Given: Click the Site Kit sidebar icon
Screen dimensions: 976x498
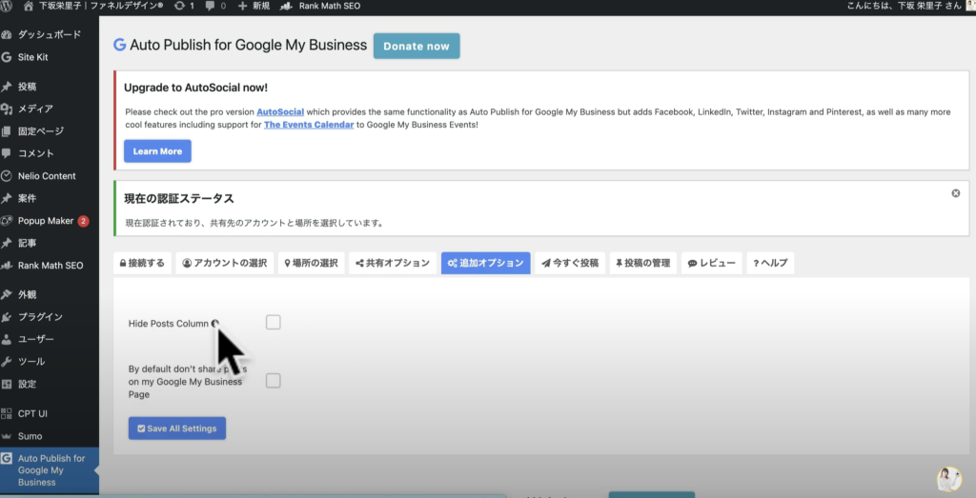Looking at the screenshot, I should click(8, 57).
